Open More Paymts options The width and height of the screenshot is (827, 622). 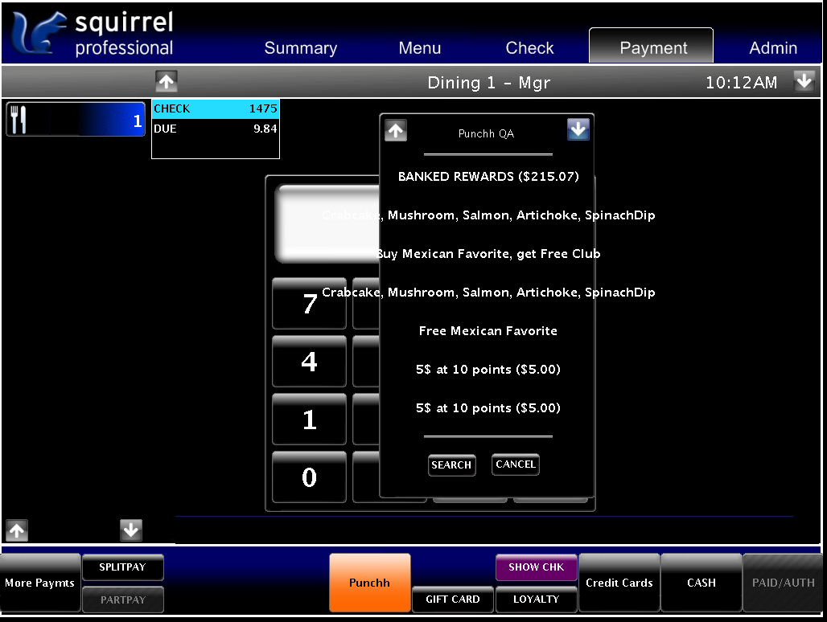click(40, 583)
